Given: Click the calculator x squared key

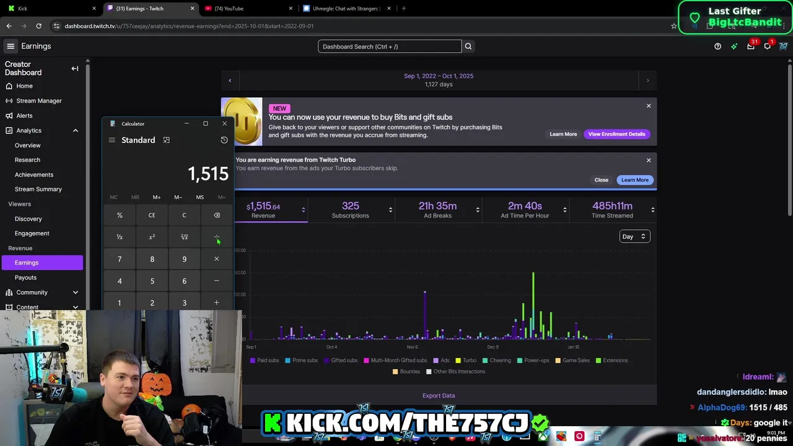Looking at the screenshot, I should pyautogui.click(x=152, y=237).
